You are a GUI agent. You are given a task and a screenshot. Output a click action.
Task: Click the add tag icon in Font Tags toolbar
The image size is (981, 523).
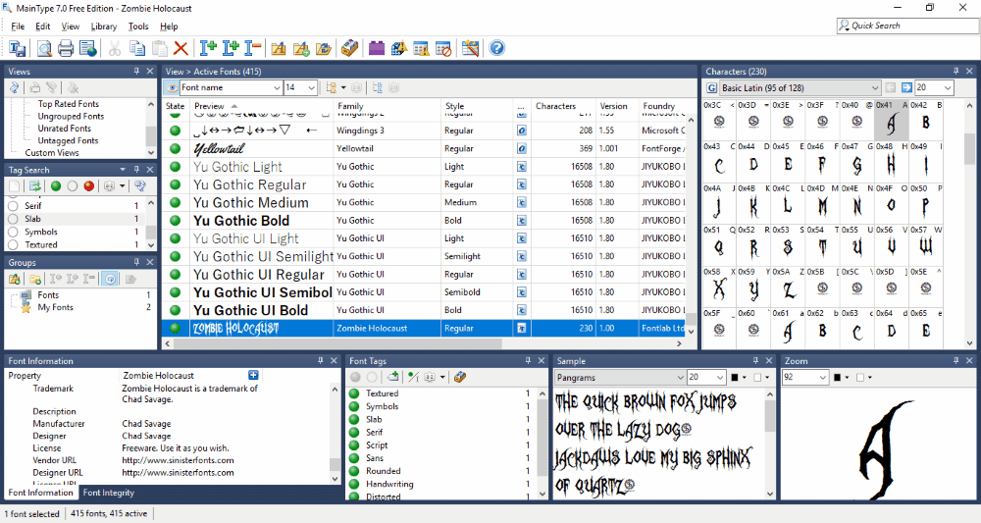pos(393,377)
